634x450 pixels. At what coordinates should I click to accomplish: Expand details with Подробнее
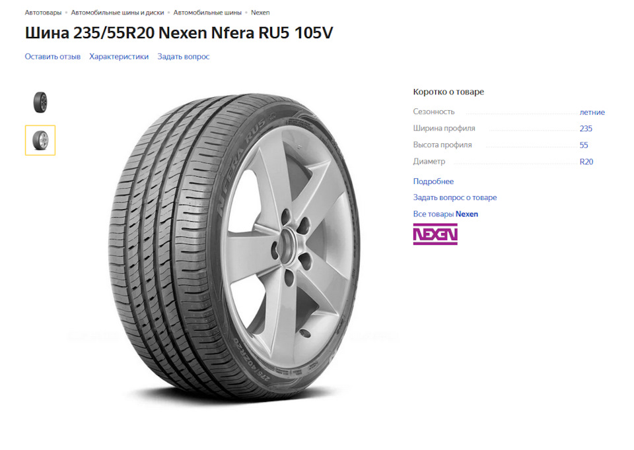[433, 181]
